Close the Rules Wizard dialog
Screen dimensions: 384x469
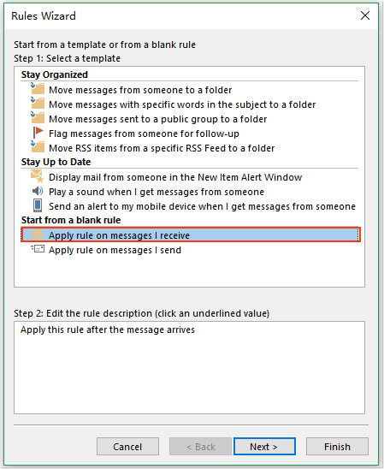[365, 15]
